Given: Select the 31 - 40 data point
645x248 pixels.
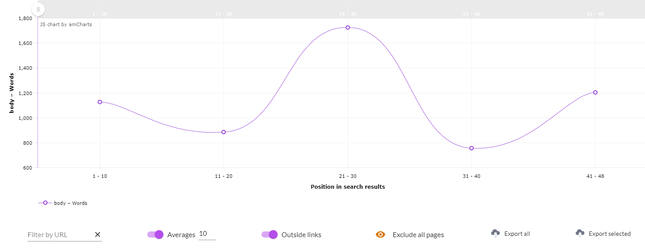Looking at the screenshot, I should pos(472,148).
